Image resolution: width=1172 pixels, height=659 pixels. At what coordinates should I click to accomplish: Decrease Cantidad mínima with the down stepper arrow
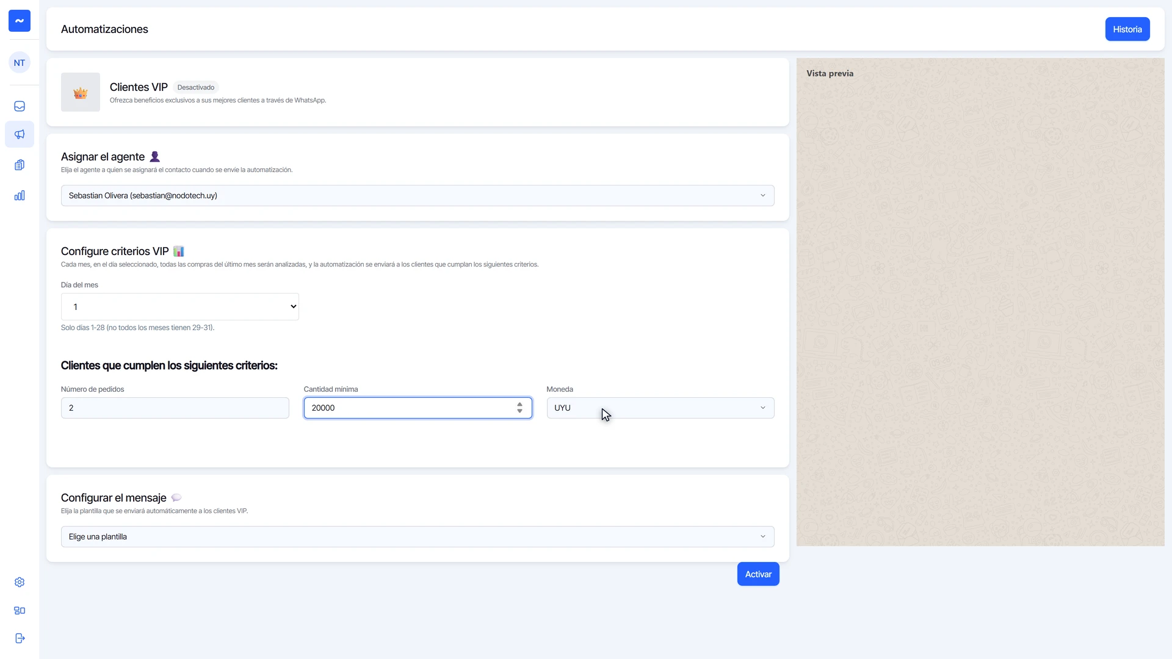pyautogui.click(x=519, y=412)
